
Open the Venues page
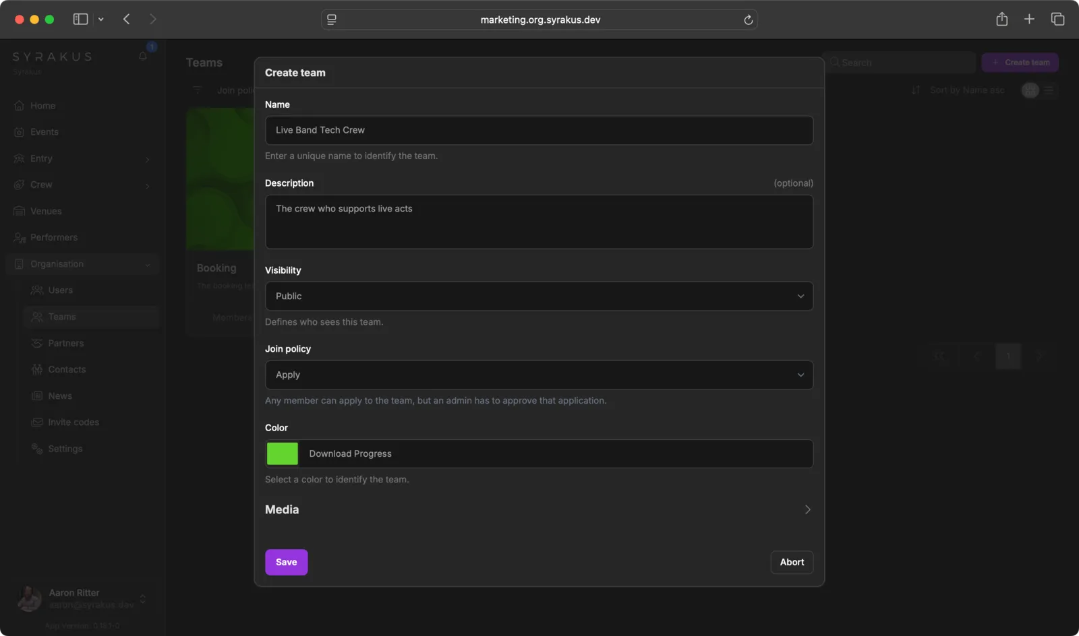[x=46, y=211]
